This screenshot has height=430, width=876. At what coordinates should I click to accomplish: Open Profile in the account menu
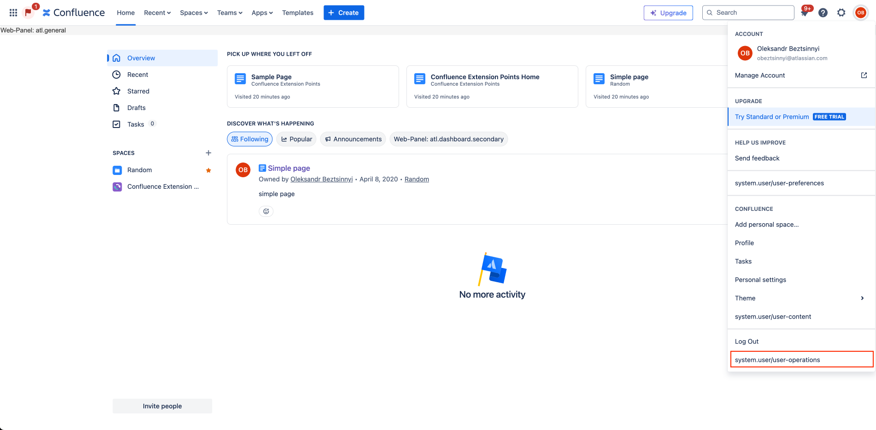(801, 243)
